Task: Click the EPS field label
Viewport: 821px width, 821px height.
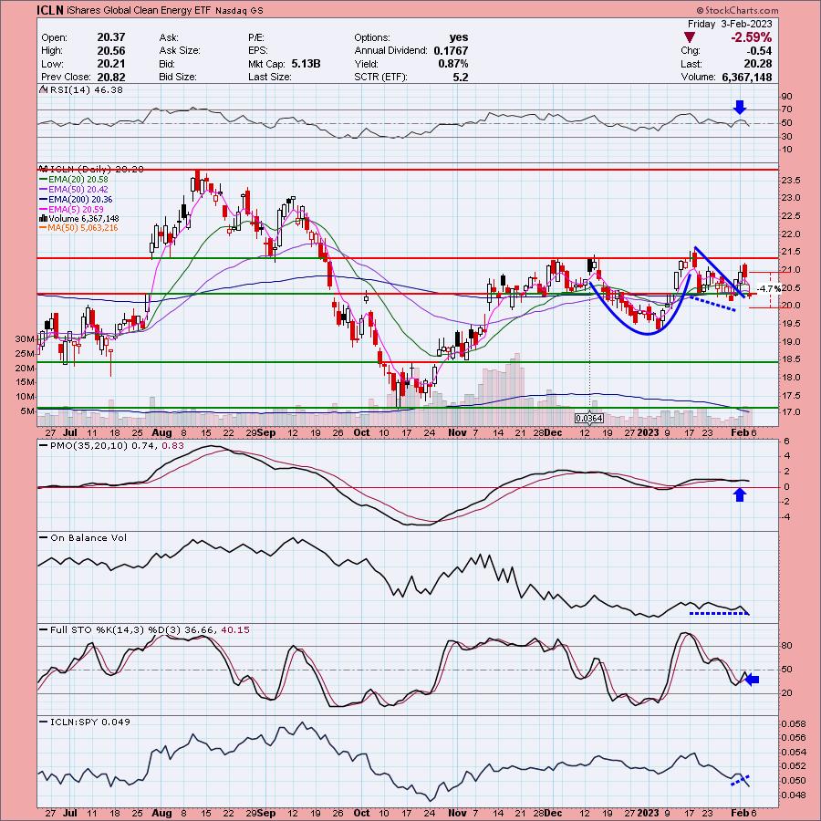Action: 258,51
